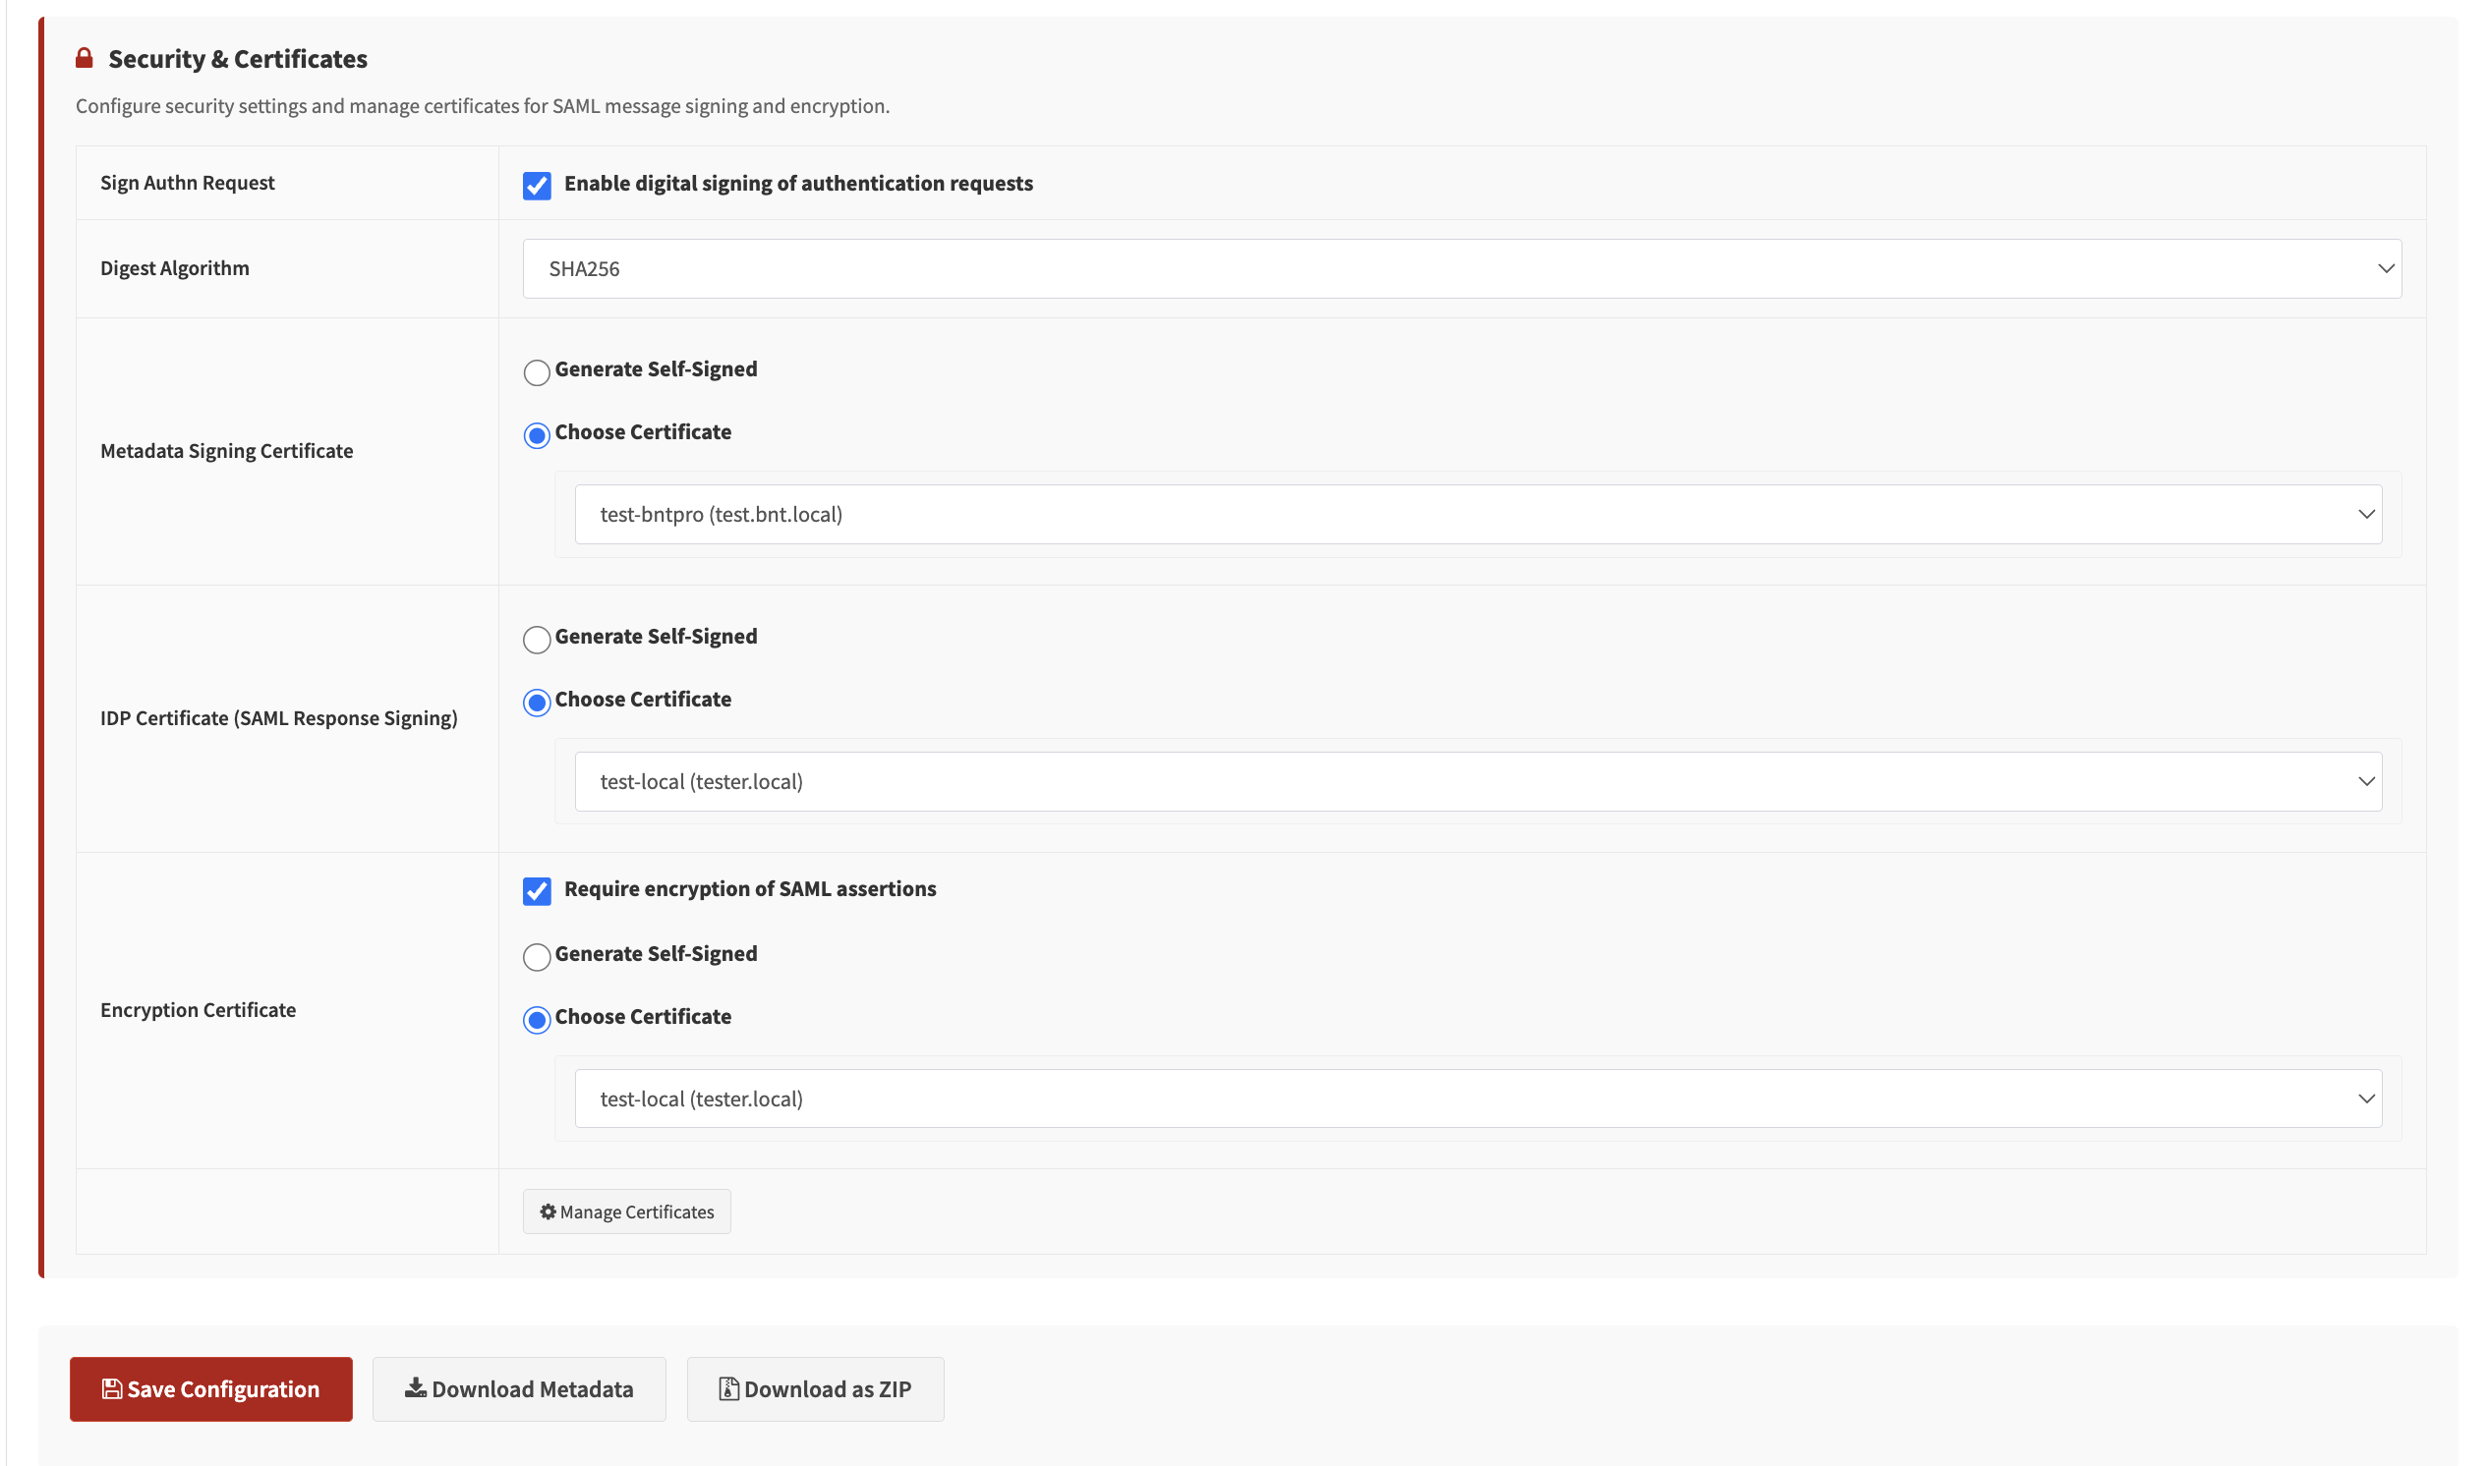2489x1466 pixels.
Task: Download the metadata file
Action: point(519,1389)
